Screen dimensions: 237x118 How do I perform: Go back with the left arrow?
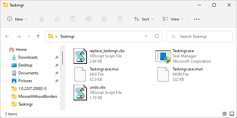(x=7, y=37)
